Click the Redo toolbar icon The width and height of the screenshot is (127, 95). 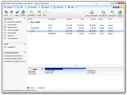click(12, 12)
